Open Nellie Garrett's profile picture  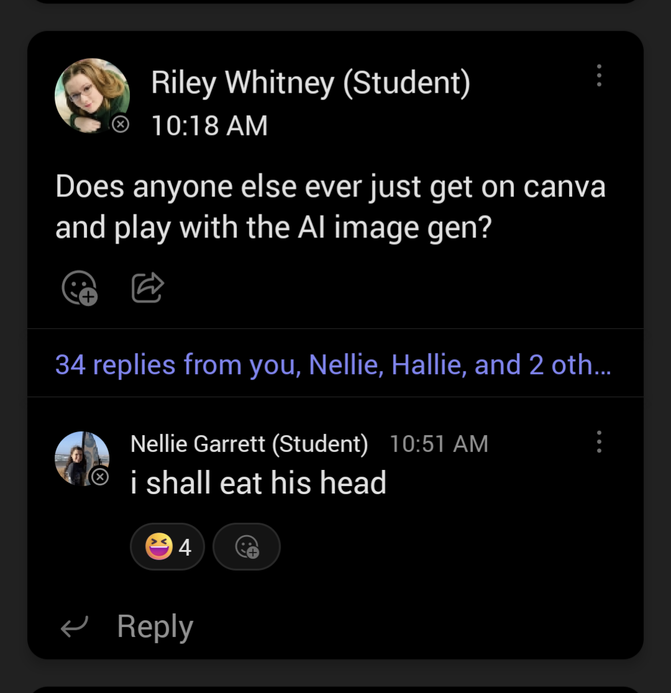(82, 458)
